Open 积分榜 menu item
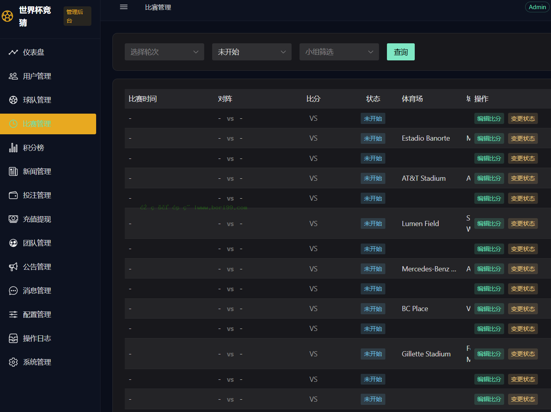Viewport: 551px width, 412px height. click(48, 147)
